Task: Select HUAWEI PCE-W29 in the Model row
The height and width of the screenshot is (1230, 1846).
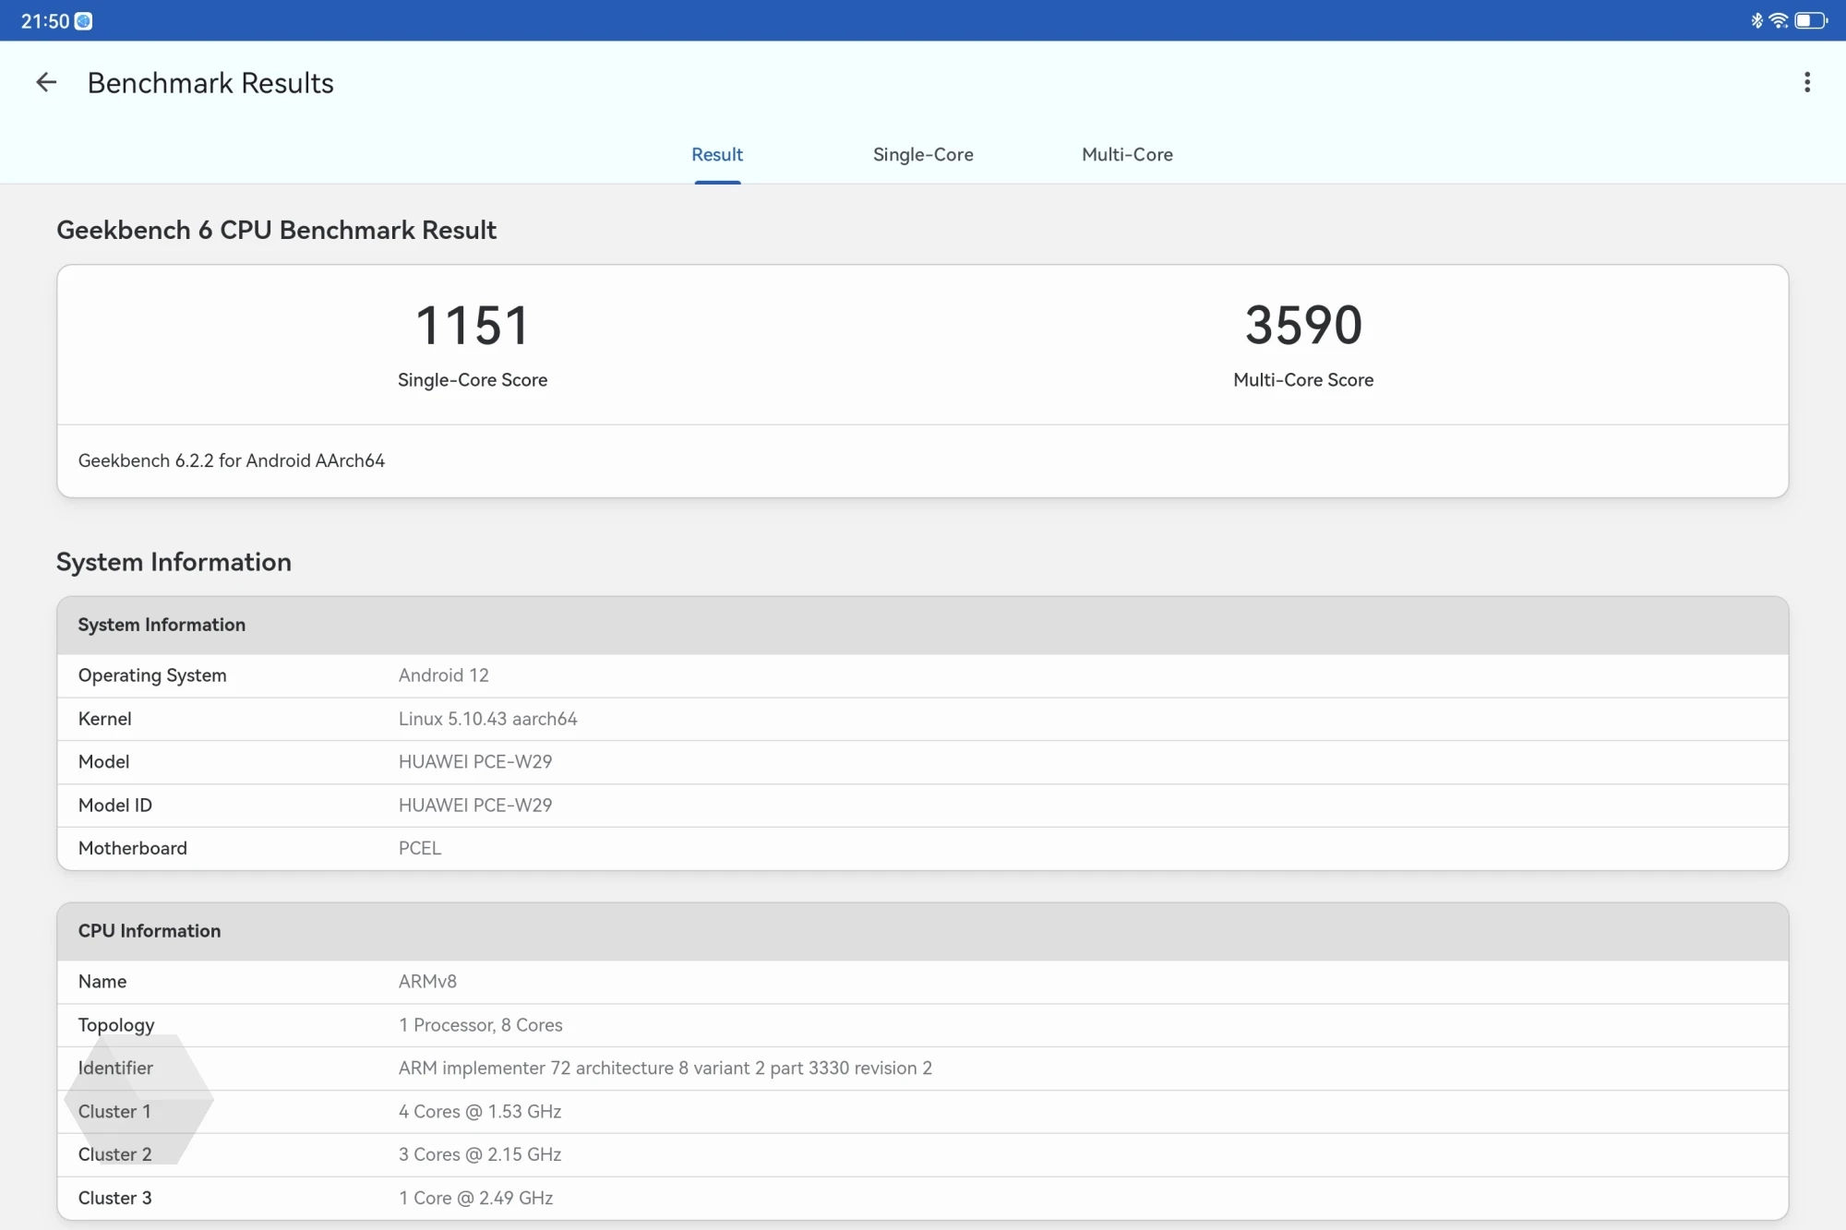Action: point(475,762)
